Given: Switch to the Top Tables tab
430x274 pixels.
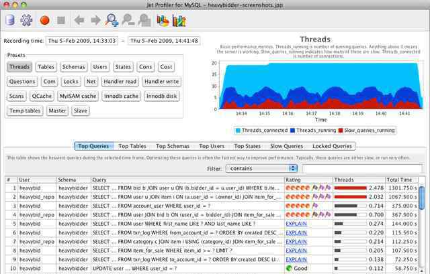Looking at the screenshot, I should point(132,146).
